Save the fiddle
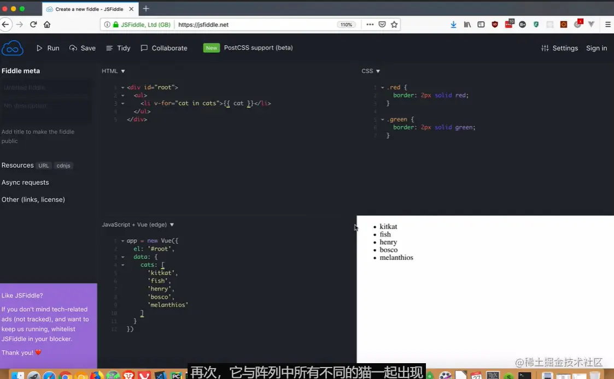The width and height of the screenshot is (614, 379). tap(82, 48)
